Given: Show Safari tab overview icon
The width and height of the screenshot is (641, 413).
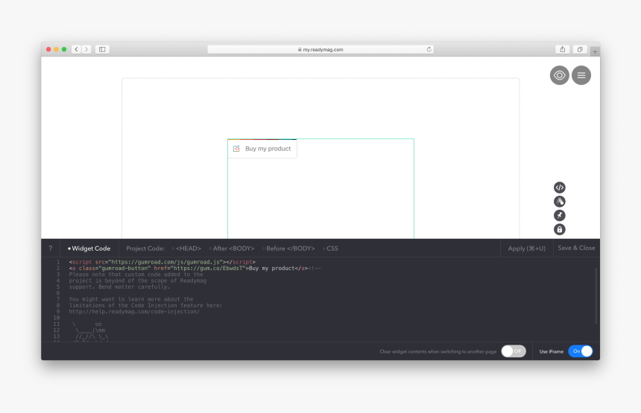Looking at the screenshot, I should (x=580, y=49).
